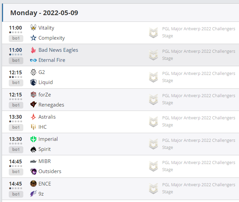
Task: Click the G2 samurai logo
Action: 33,72
